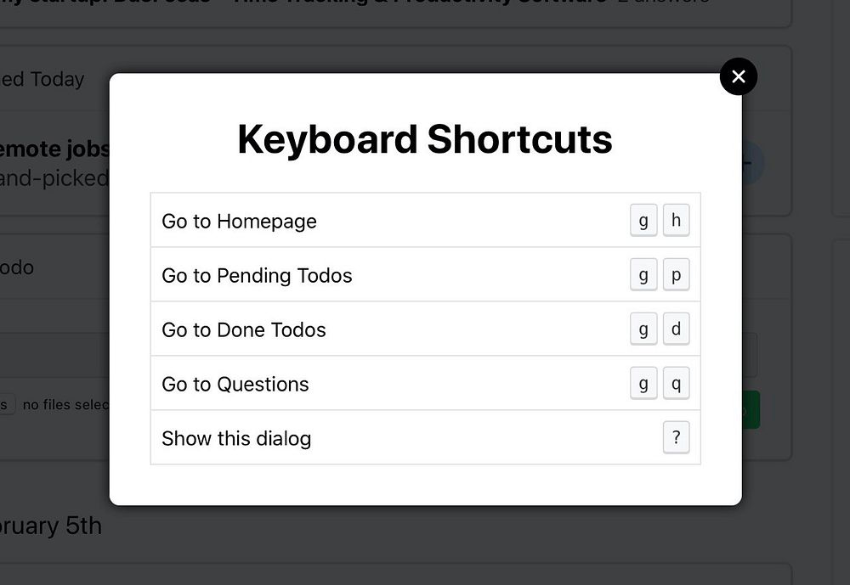Click the 'd' key badge for Done Todos
Screen dimensions: 850x585
click(x=676, y=329)
